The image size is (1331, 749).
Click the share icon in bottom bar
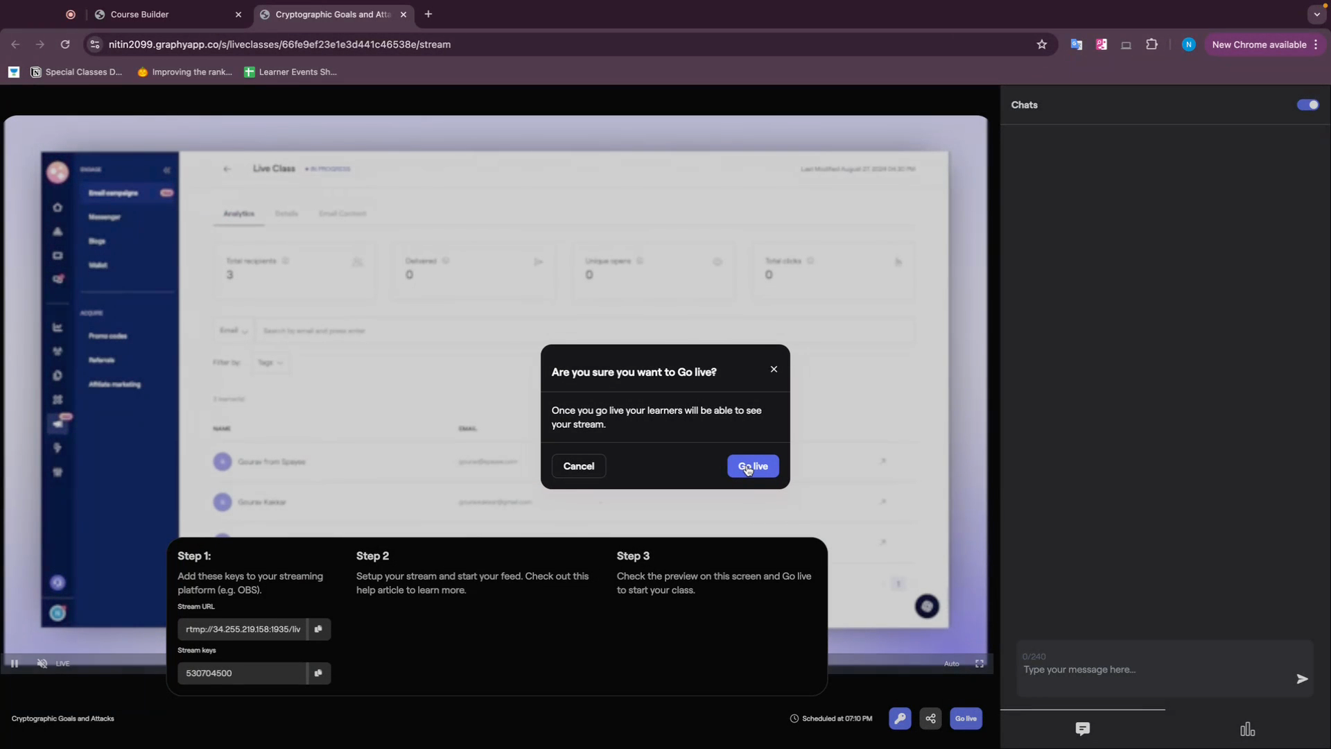pyautogui.click(x=930, y=718)
